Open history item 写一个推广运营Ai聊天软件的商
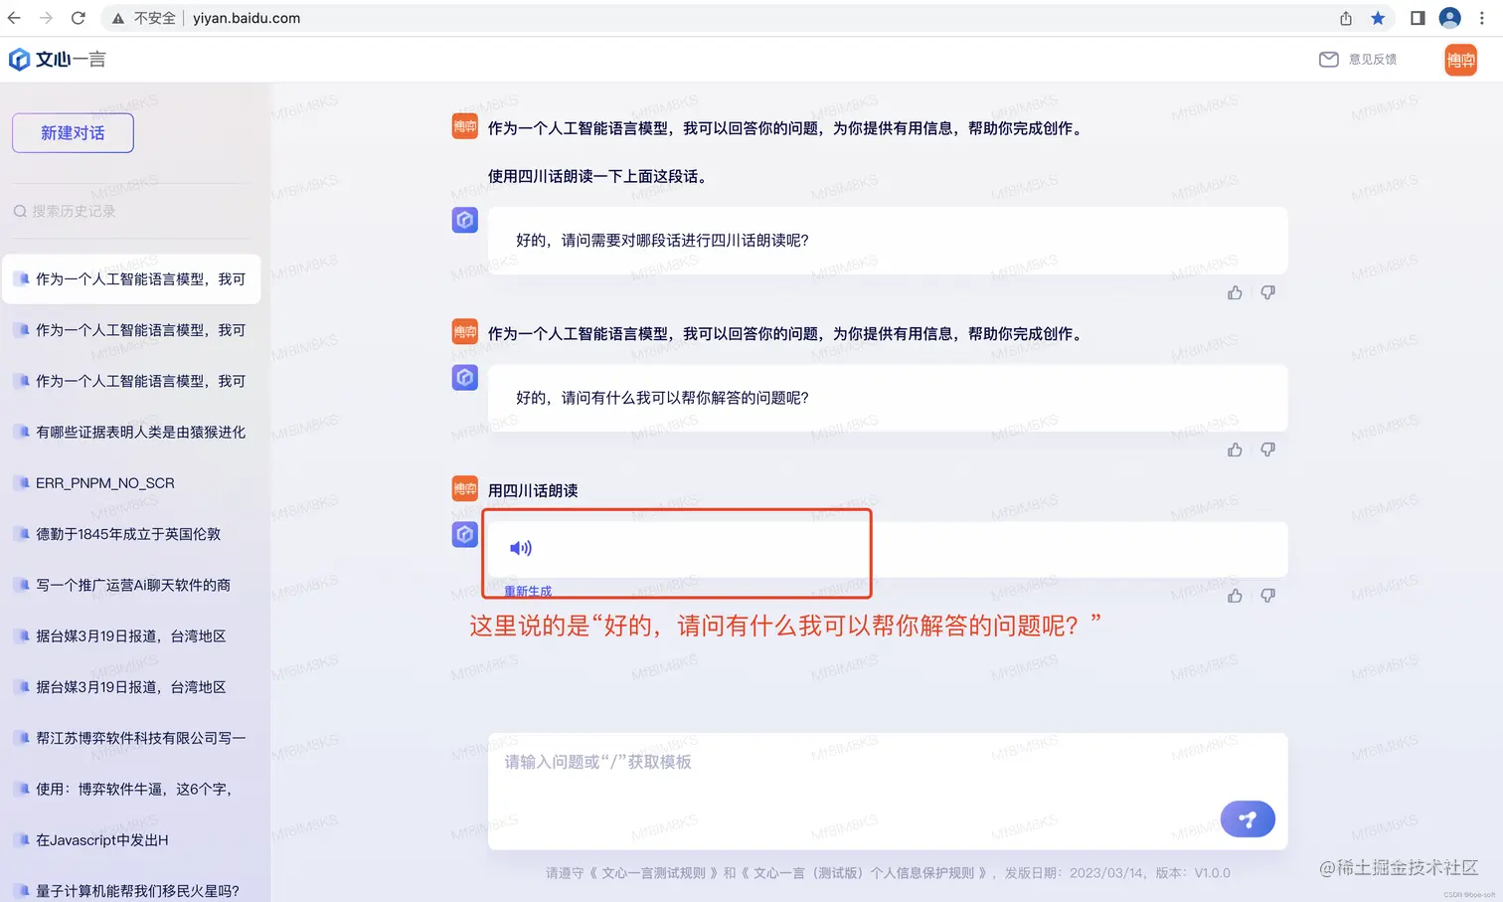1503x902 pixels. pos(131,585)
